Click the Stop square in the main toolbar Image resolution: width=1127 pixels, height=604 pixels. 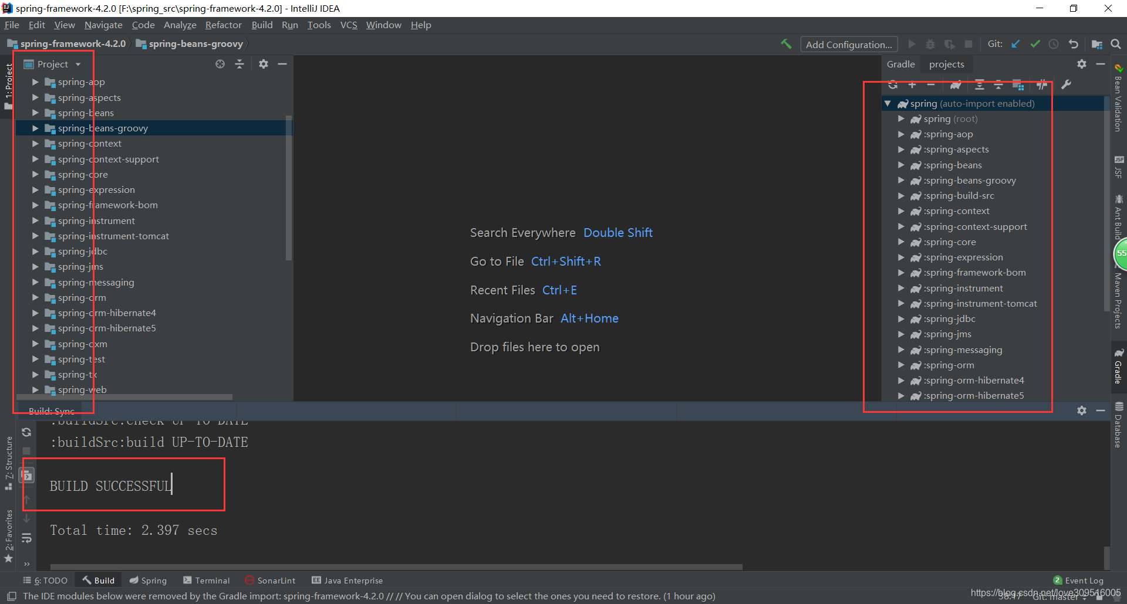pos(969,44)
